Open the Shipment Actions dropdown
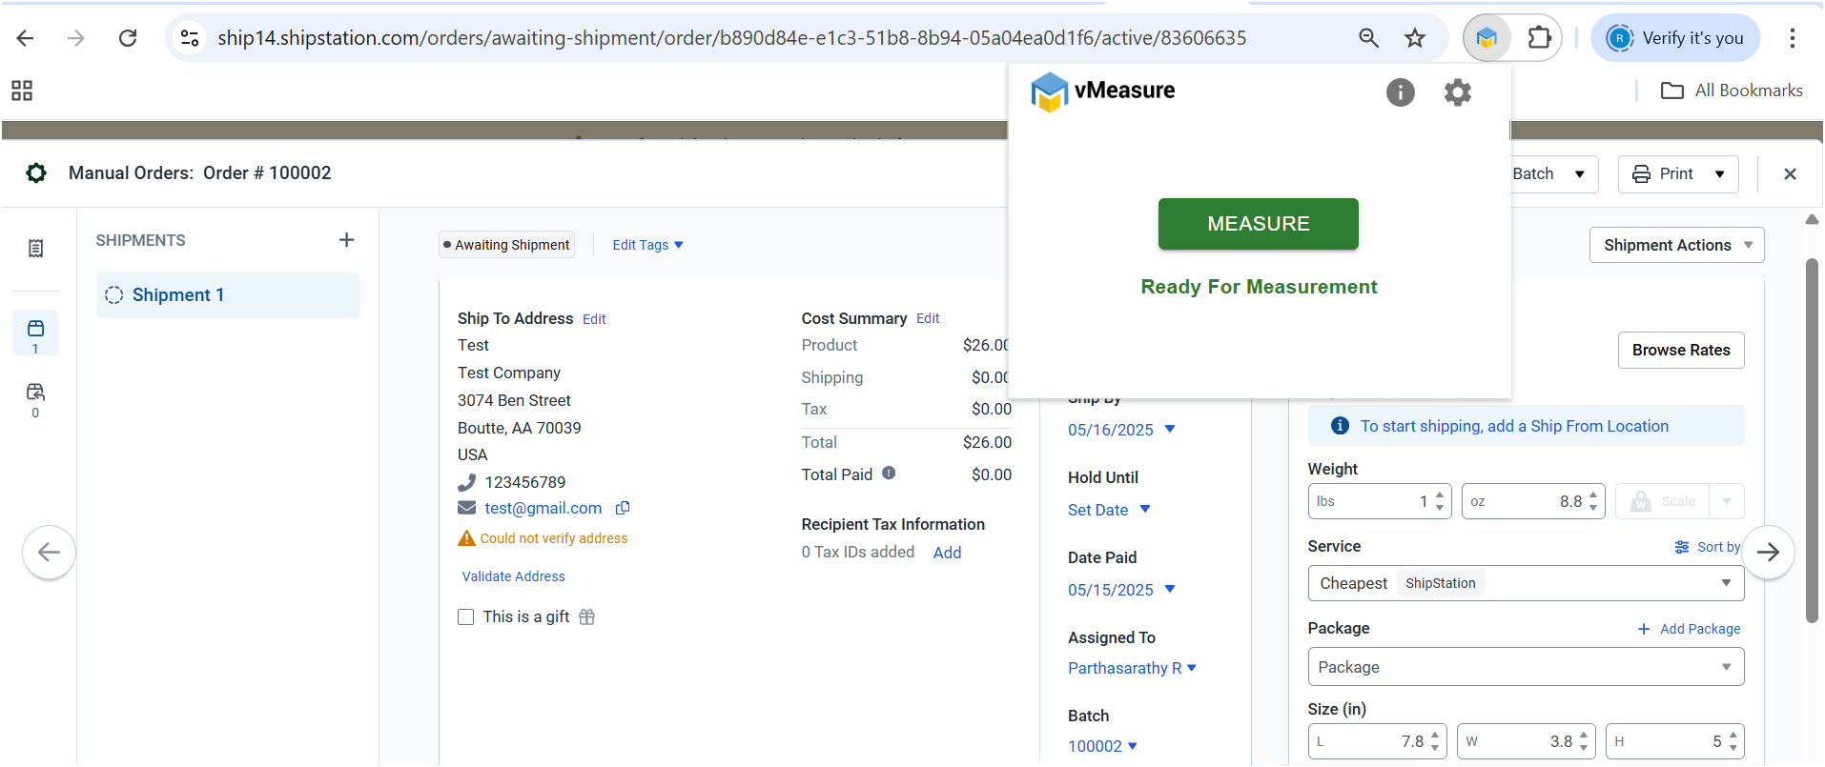 pos(1676,245)
